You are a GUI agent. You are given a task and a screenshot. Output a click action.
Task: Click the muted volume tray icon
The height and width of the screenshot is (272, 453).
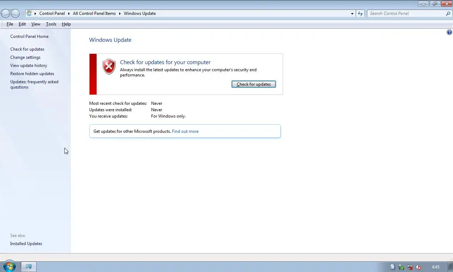tap(418, 267)
